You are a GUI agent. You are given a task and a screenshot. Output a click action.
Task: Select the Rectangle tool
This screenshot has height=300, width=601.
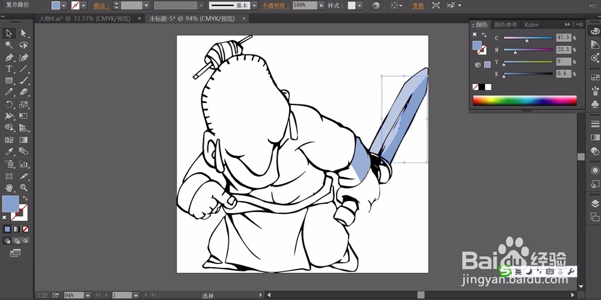point(9,81)
